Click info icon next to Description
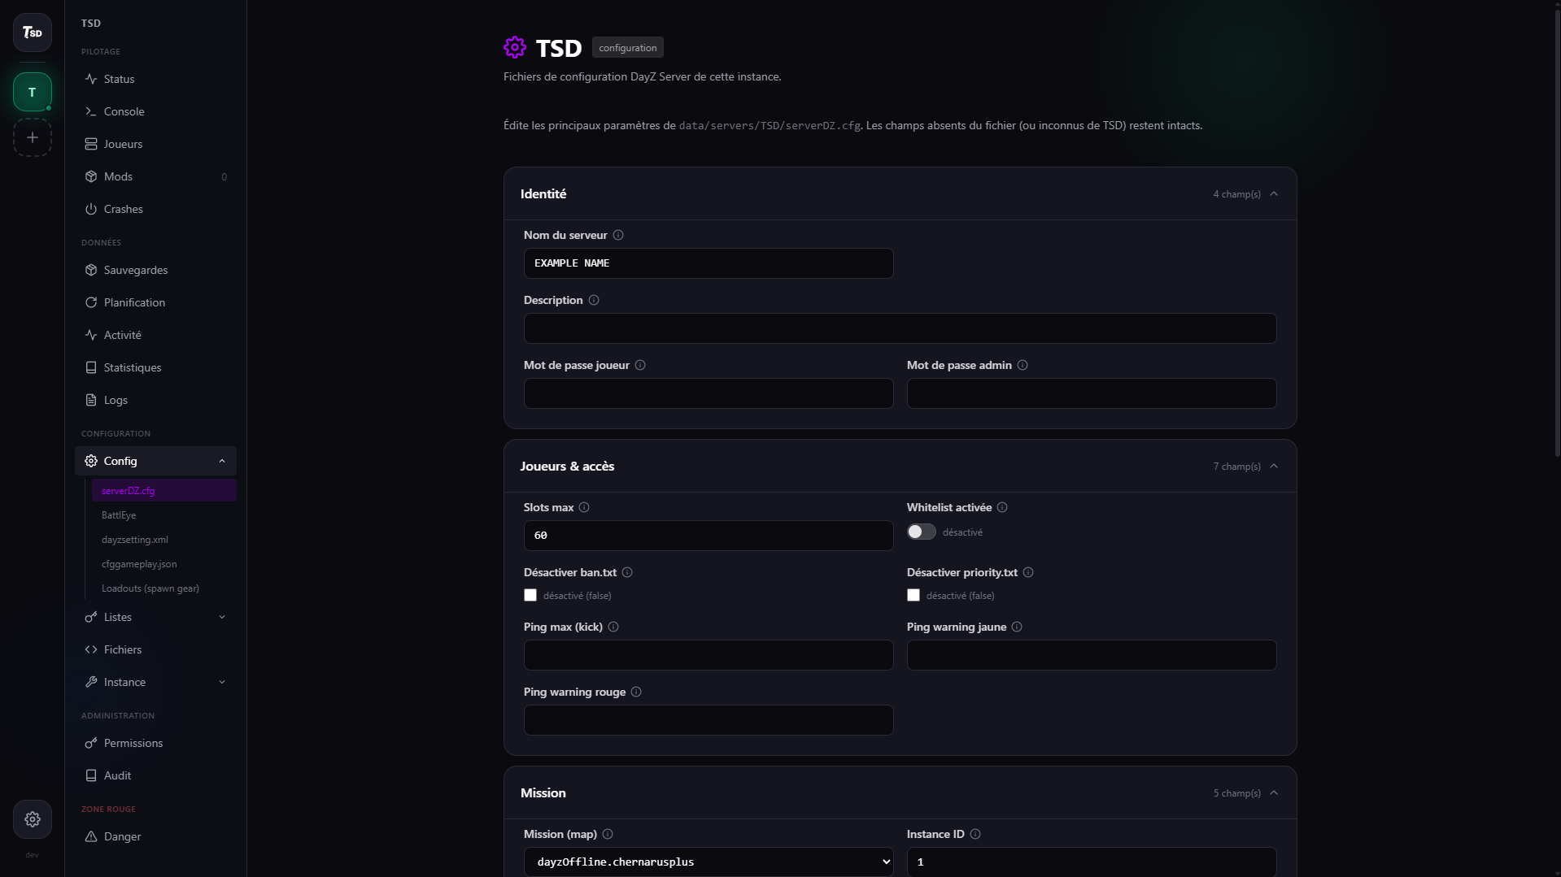Image resolution: width=1561 pixels, height=877 pixels. pyautogui.click(x=594, y=300)
